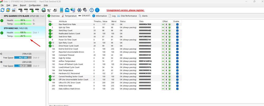Viewport: 264px width, 106px height.
Task: Click the disk list lines toolbar icon
Action: [14, 10]
